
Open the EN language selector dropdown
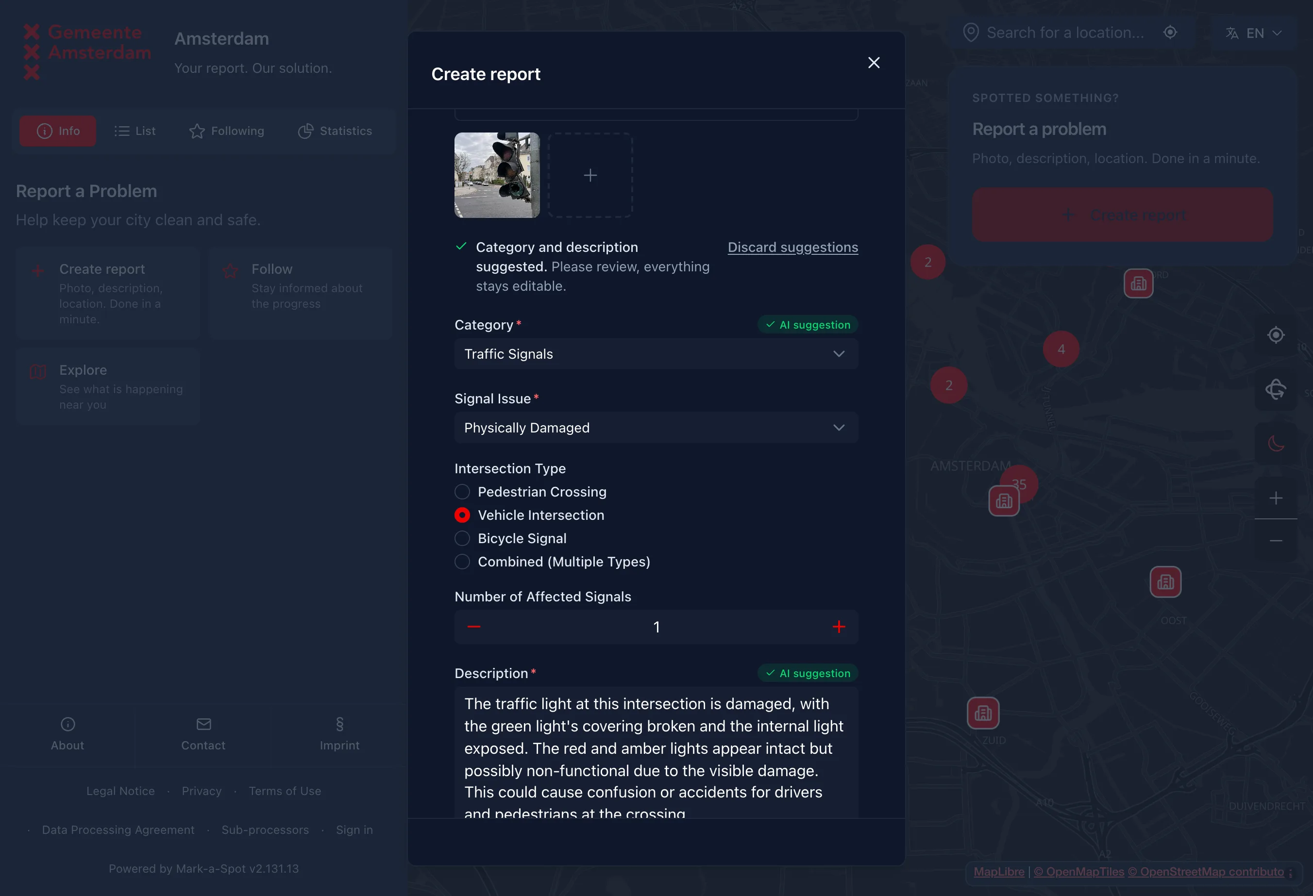point(1253,33)
